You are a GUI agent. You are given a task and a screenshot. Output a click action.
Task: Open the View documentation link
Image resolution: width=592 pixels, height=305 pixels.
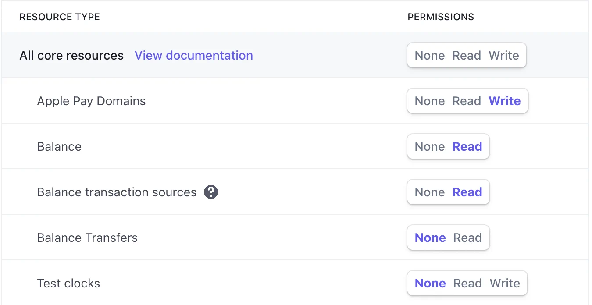point(193,56)
